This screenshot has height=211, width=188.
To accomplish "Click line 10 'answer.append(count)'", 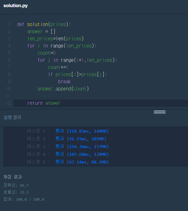I will point(63,89).
